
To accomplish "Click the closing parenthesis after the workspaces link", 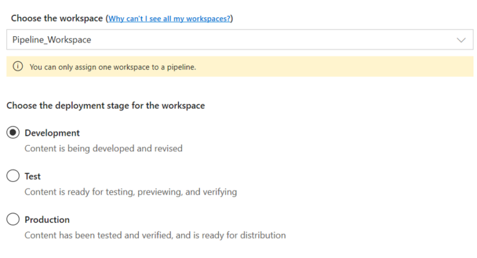I will [x=232, y=18].
